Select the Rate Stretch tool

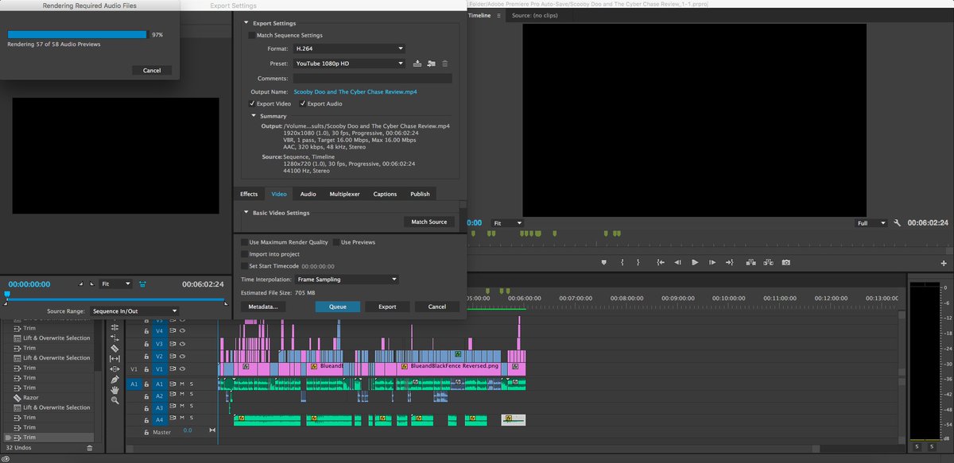pos(114,338)
